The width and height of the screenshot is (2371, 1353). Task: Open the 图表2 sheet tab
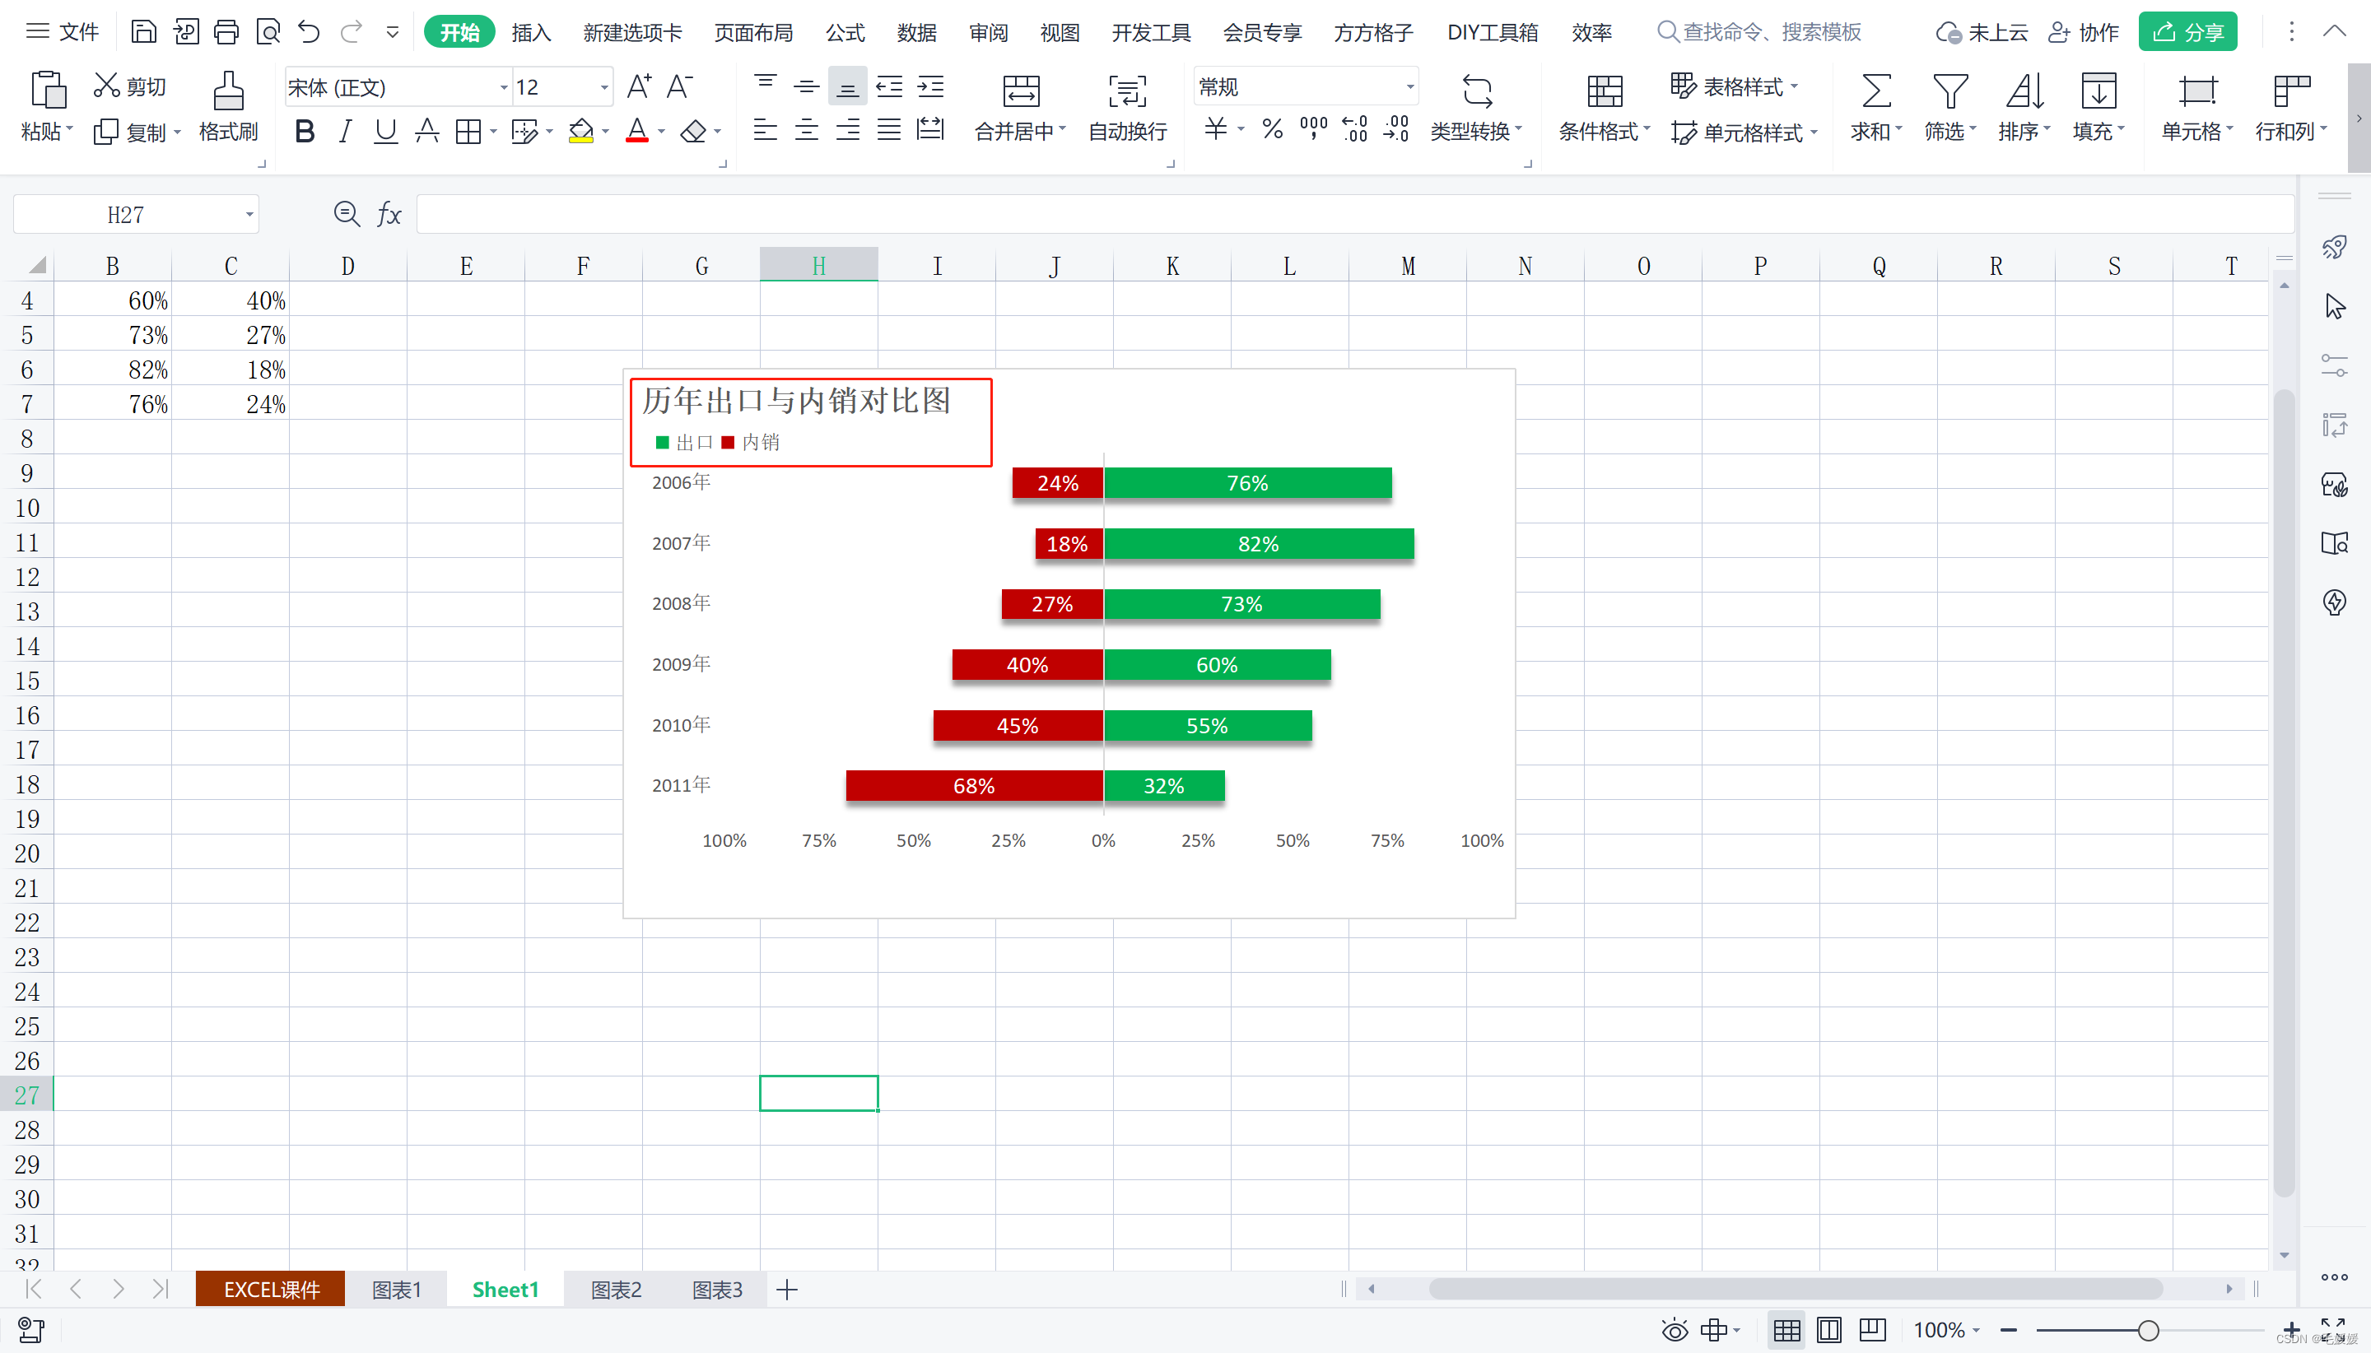[x=617, y=1290]
